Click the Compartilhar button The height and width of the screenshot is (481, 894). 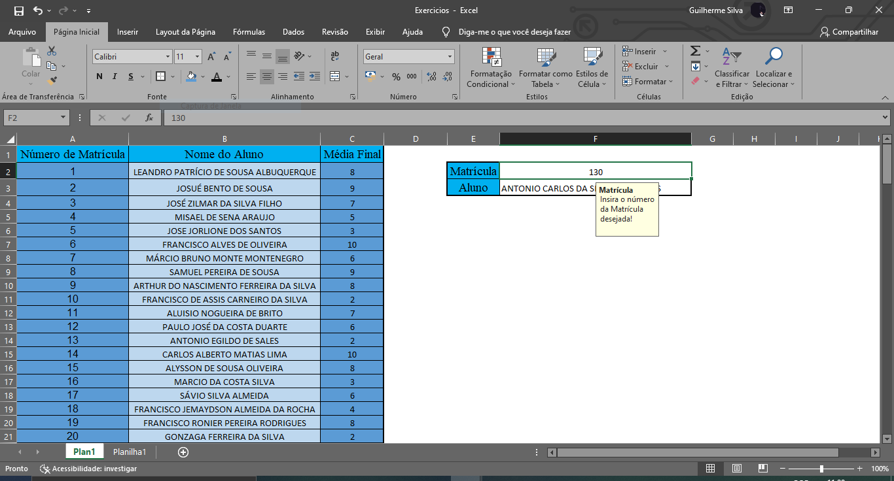849,31
